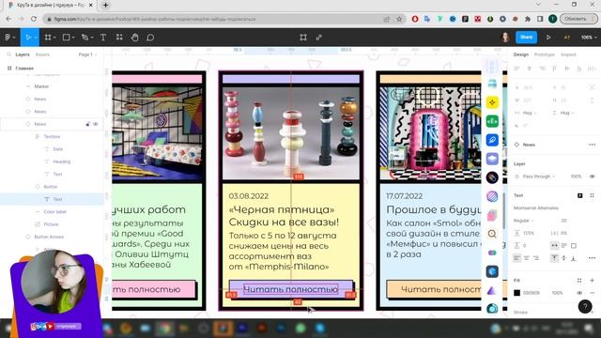Select the Move tool
This screenshot has width=601, height=338.
pos(28,38)
